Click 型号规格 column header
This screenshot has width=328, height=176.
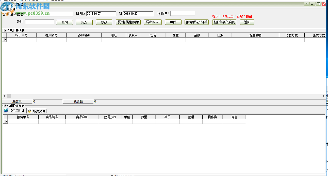pyautogui.click(x=110, y=117)
